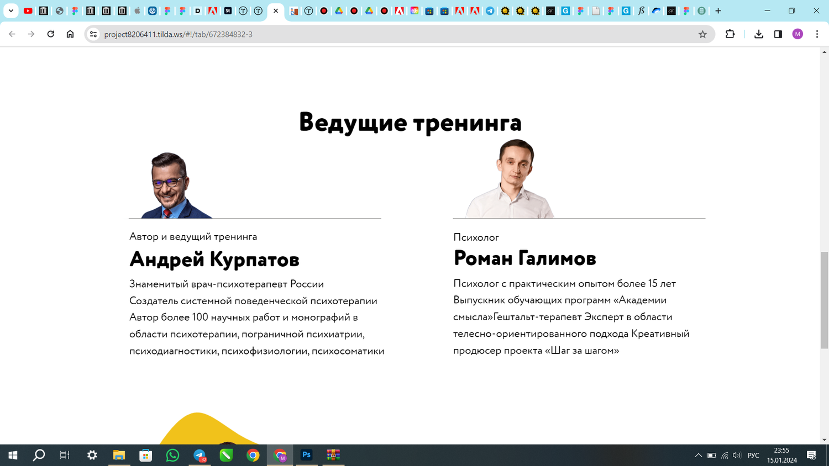
Task: Open Windows notification center
Action: [x=811, y=456]
